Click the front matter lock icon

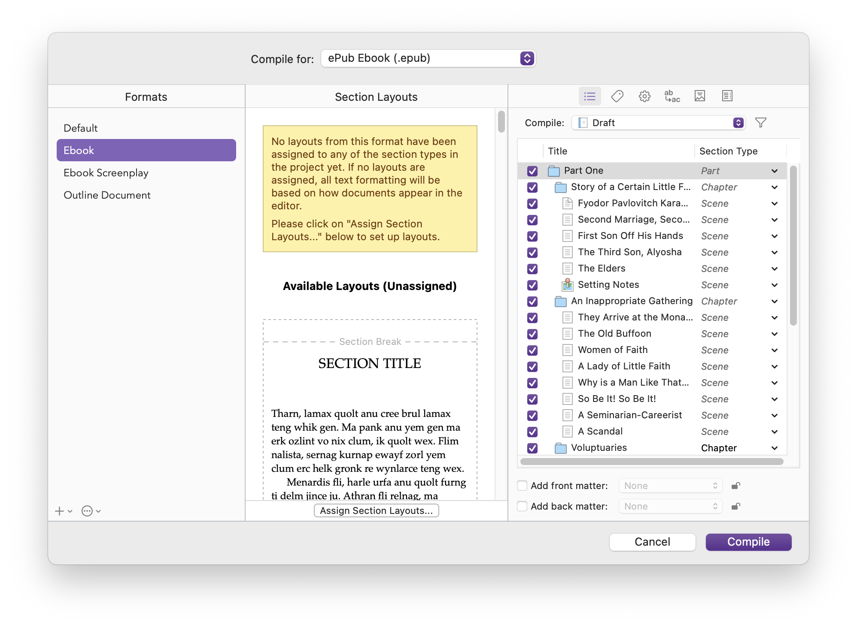(x=735, y=486)
